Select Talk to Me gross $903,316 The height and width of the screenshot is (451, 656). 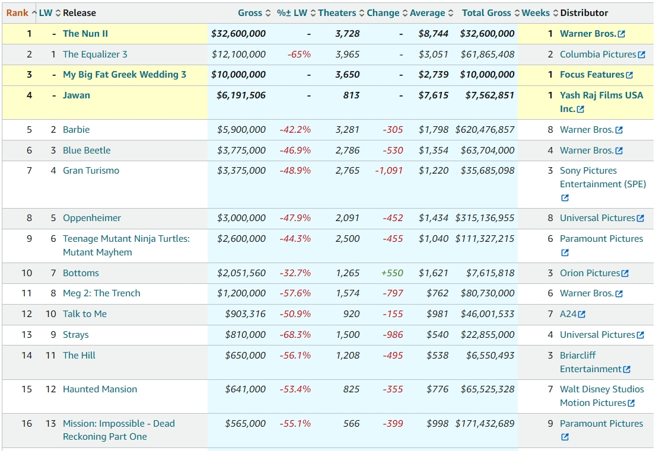point(245,314)
